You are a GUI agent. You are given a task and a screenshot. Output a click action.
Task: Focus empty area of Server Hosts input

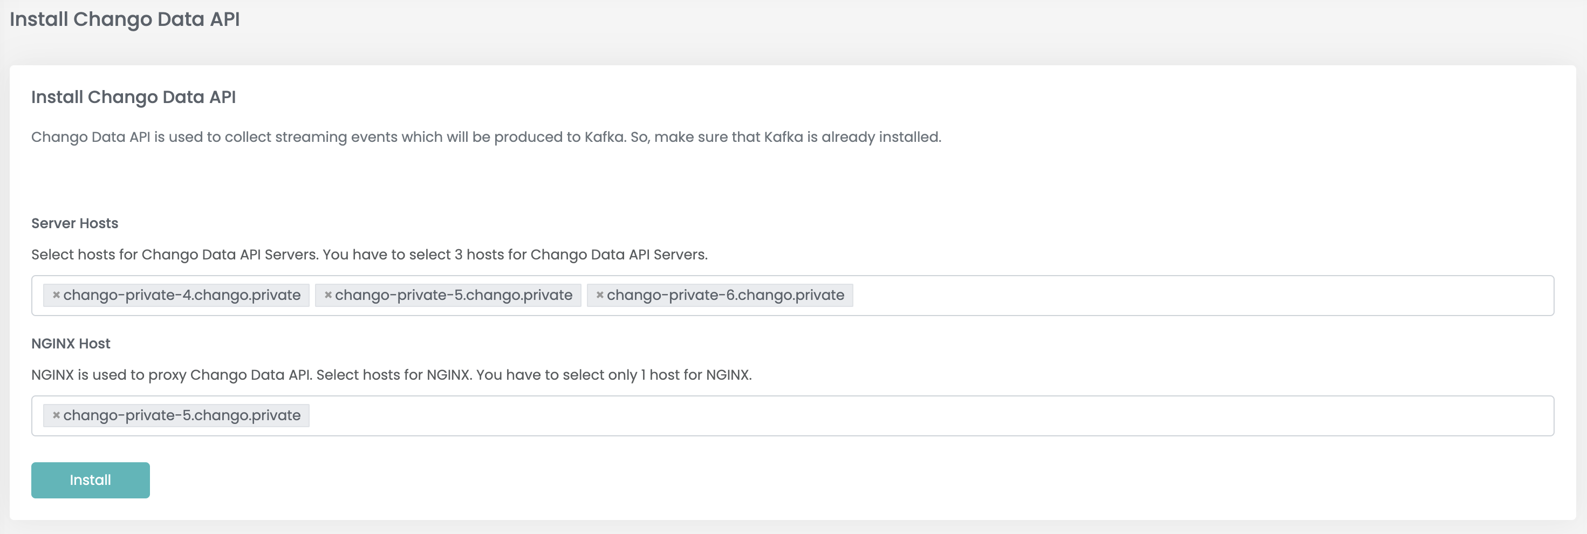[1201, 295]
